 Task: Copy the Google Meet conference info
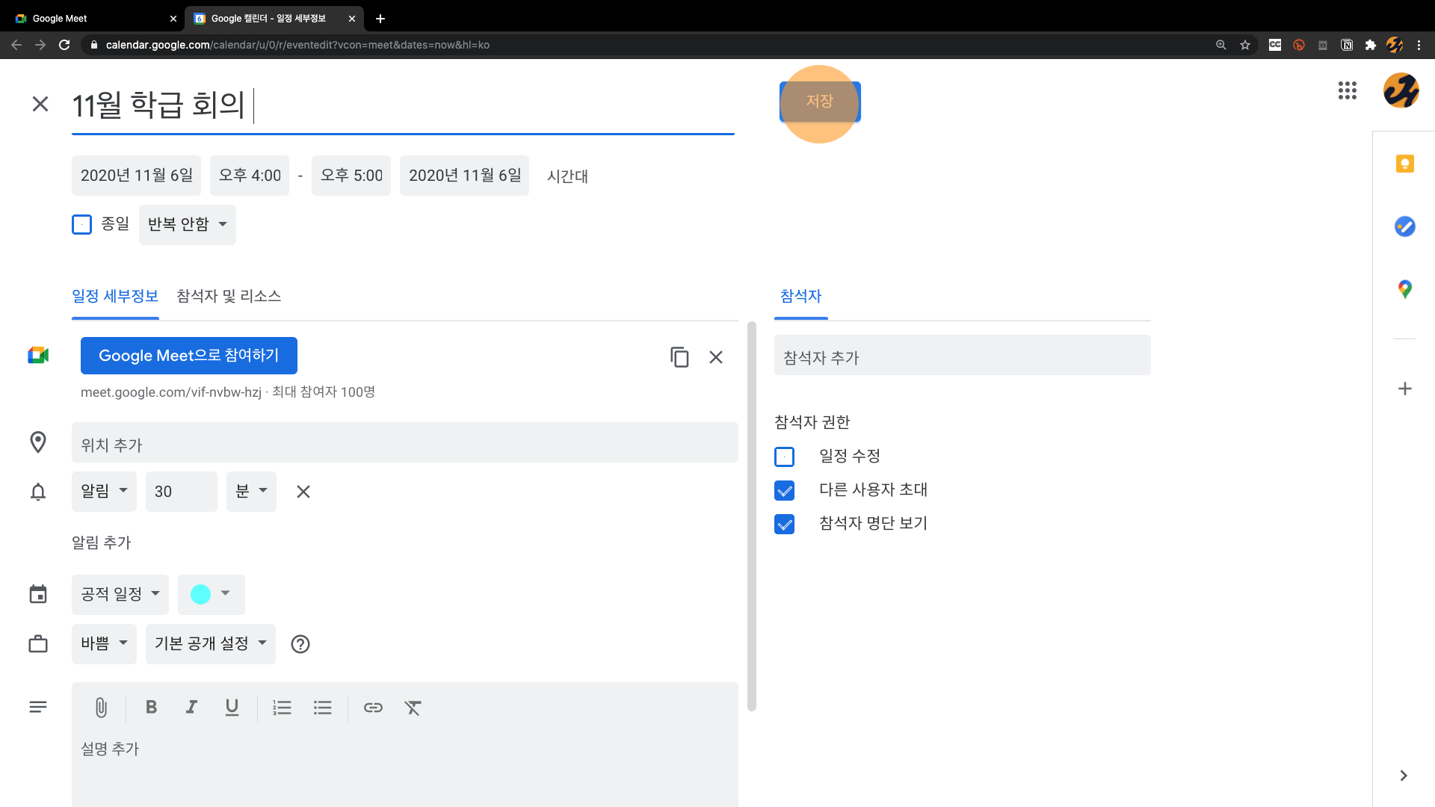[x=679, y=357]
